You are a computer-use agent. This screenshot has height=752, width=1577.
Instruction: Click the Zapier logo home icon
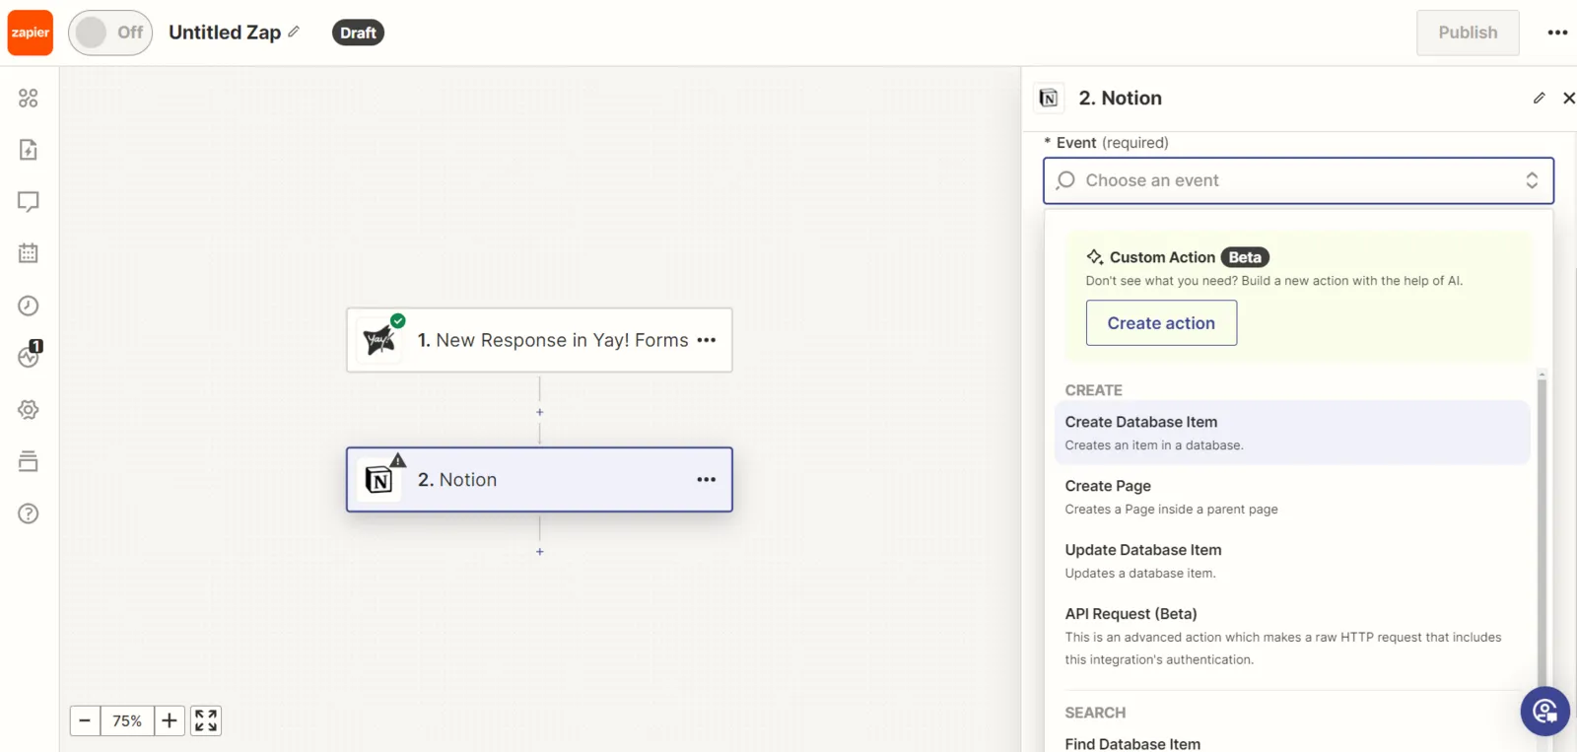point(31,33)
